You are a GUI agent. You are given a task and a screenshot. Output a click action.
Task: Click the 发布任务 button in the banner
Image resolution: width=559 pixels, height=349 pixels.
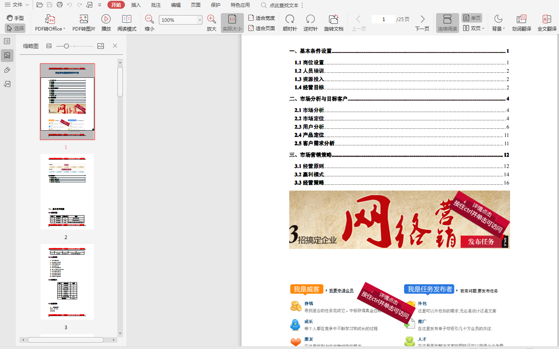point(481,242)
